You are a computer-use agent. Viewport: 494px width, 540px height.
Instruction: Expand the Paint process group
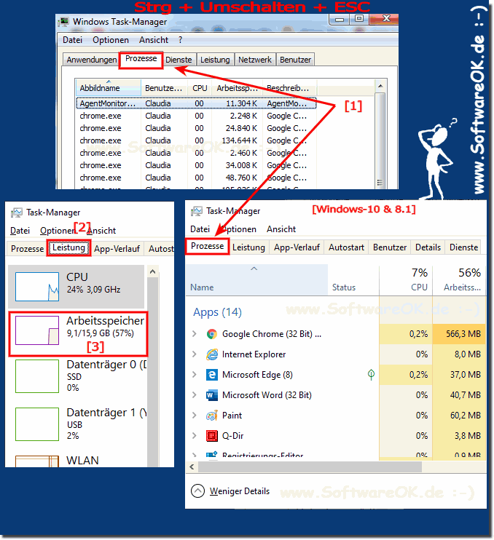pos(195,415)
